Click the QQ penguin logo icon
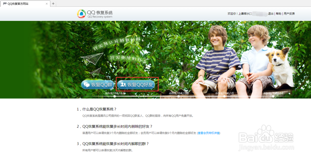 [x=81, y=14]
